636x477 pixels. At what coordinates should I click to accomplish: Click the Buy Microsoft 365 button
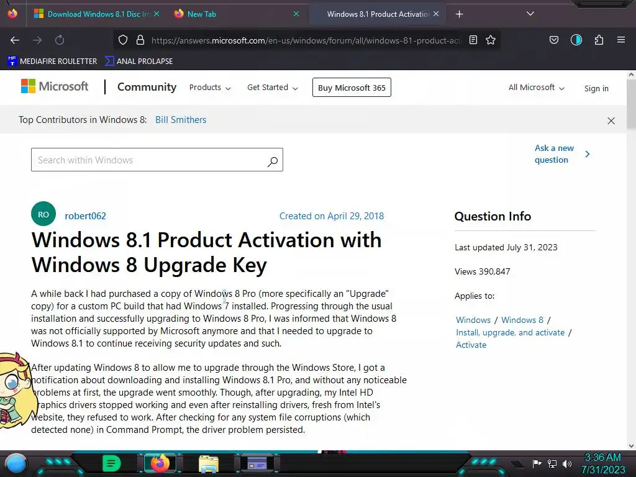(352, 88)
